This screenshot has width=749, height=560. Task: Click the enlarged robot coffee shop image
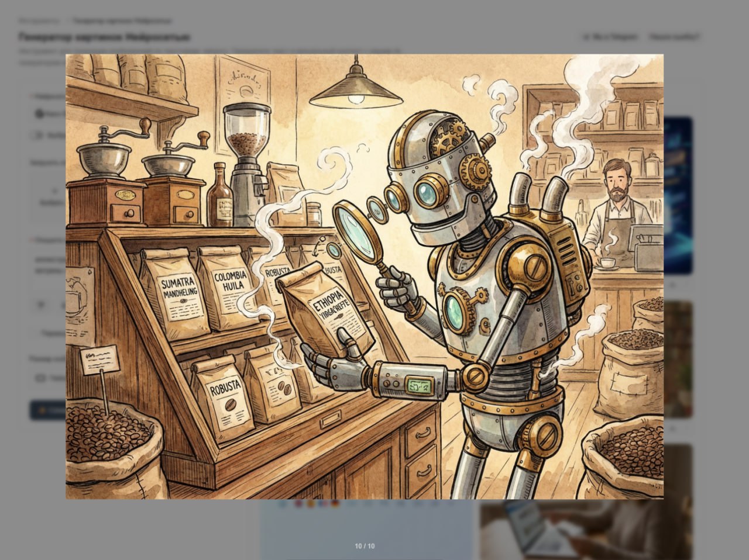365,276
